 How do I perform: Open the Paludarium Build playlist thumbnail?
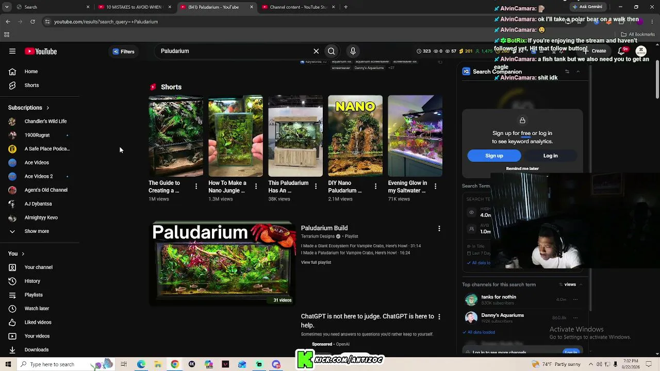[x=222, y=264]
